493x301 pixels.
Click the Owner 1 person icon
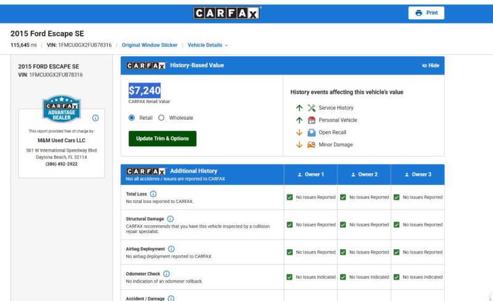(299, 175)
